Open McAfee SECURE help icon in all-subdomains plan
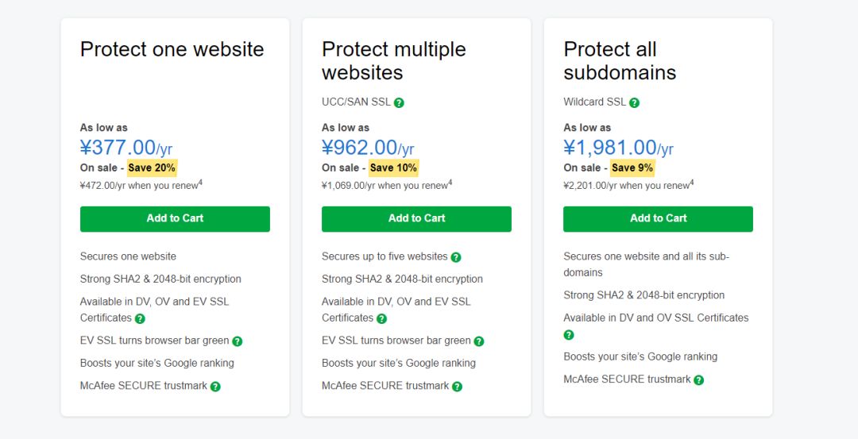This screenshot has height=439, width=858. [x=698, y=380]
